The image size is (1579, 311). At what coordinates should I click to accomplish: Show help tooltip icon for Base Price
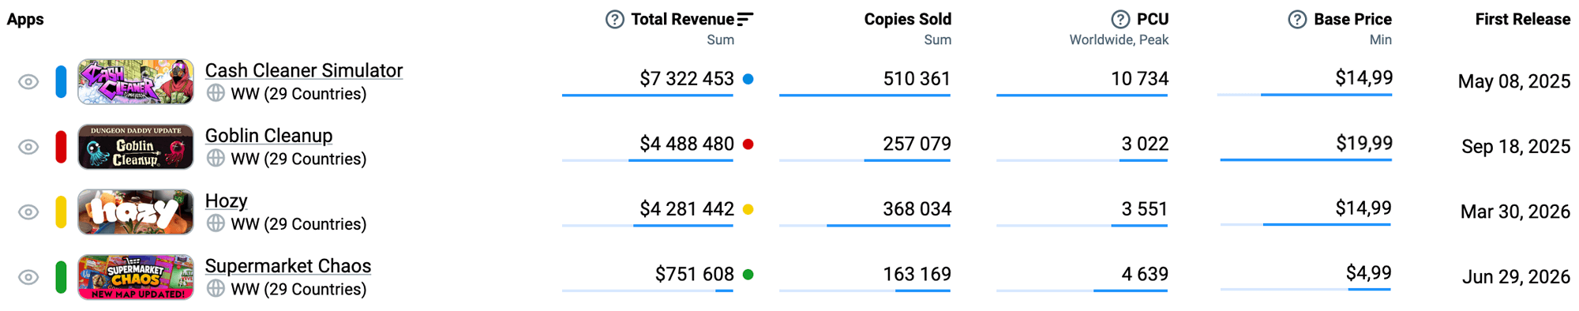[1297, 20]
